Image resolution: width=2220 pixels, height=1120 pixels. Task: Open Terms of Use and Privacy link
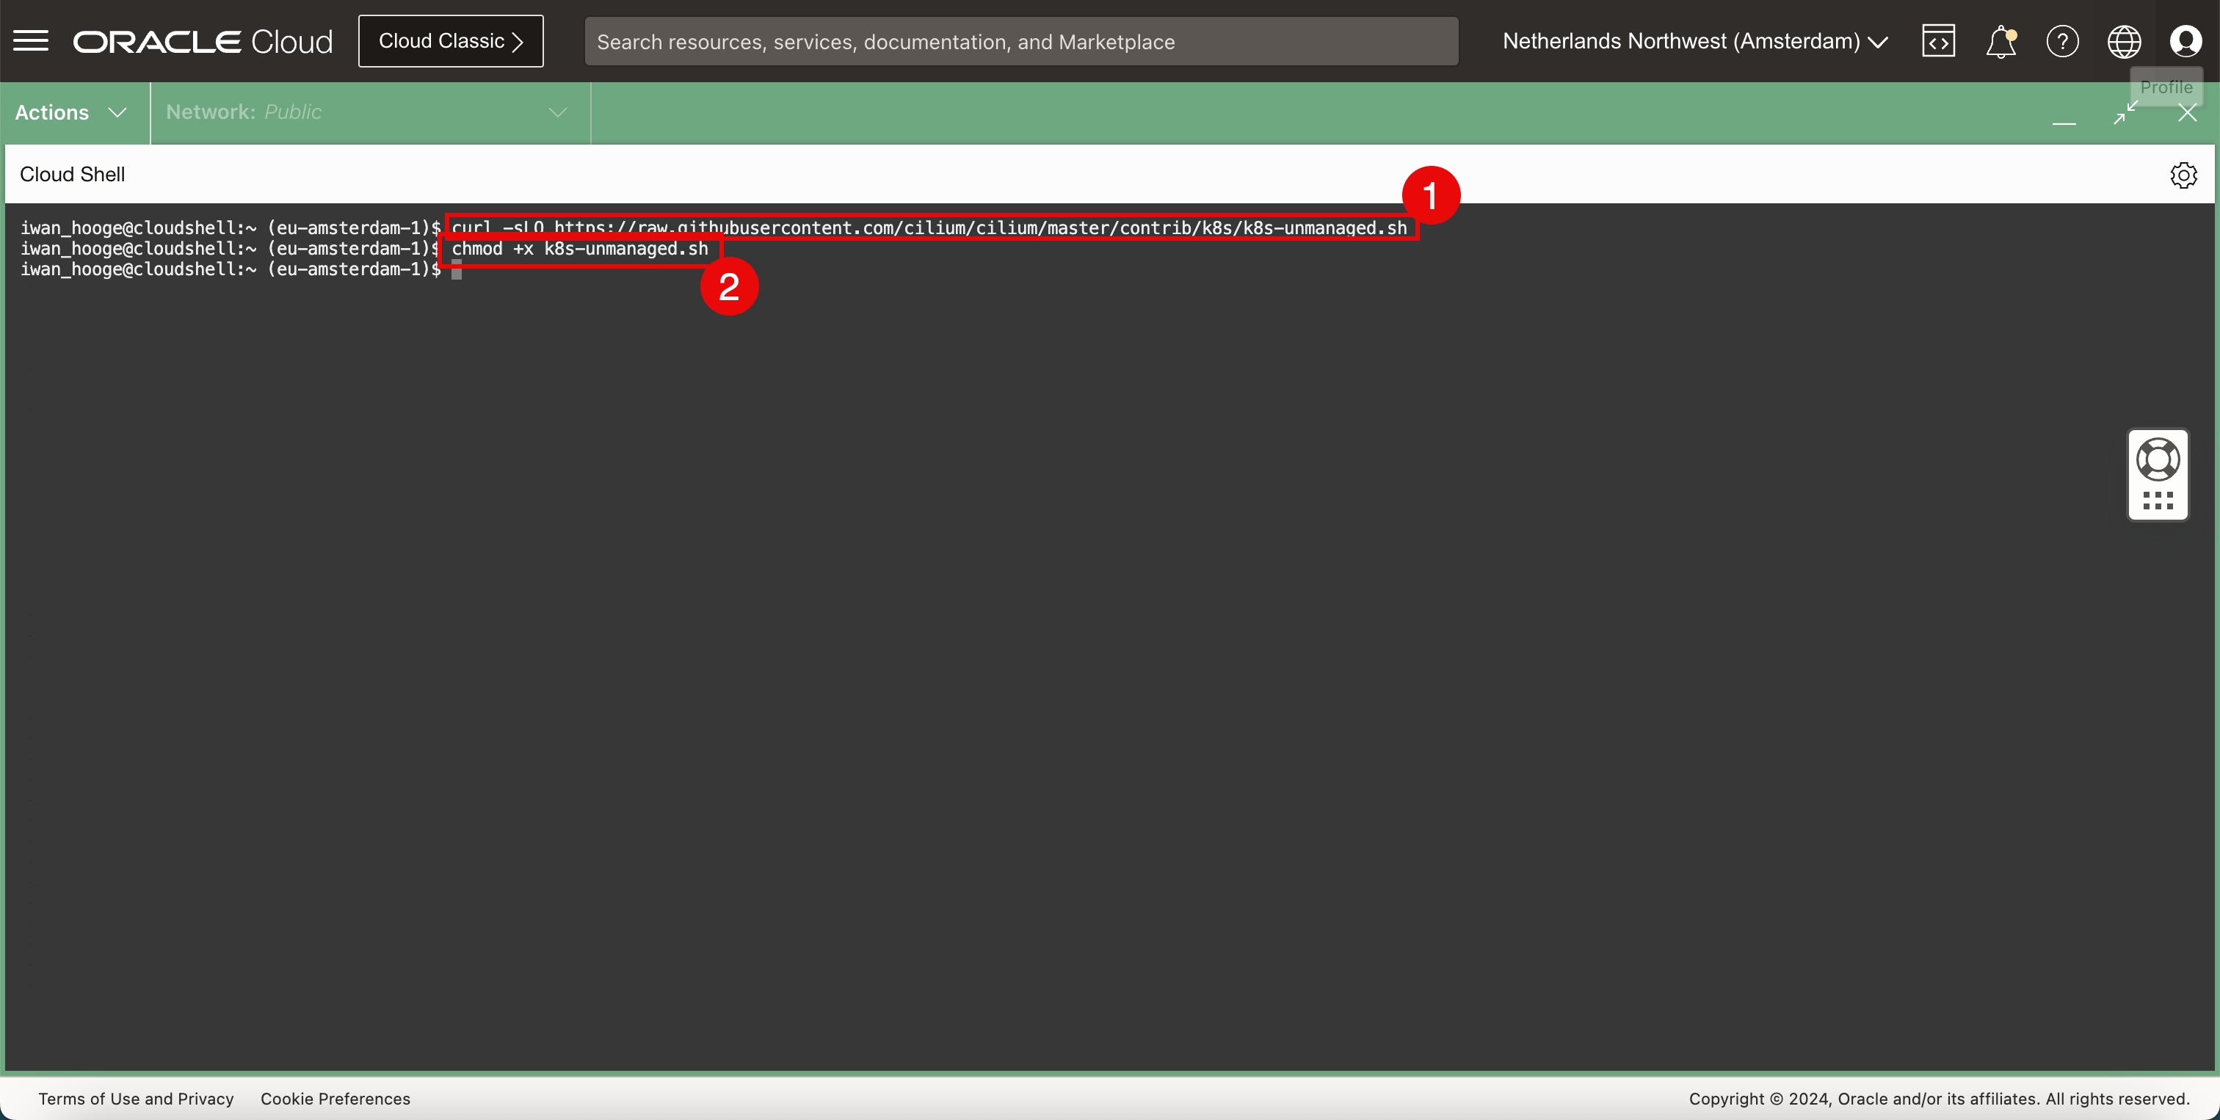136,1099
